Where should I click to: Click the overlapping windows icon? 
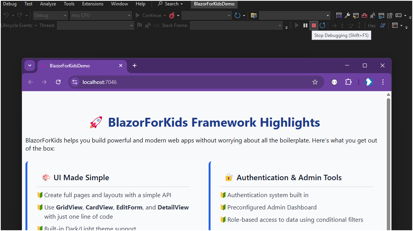pos(389,15)
